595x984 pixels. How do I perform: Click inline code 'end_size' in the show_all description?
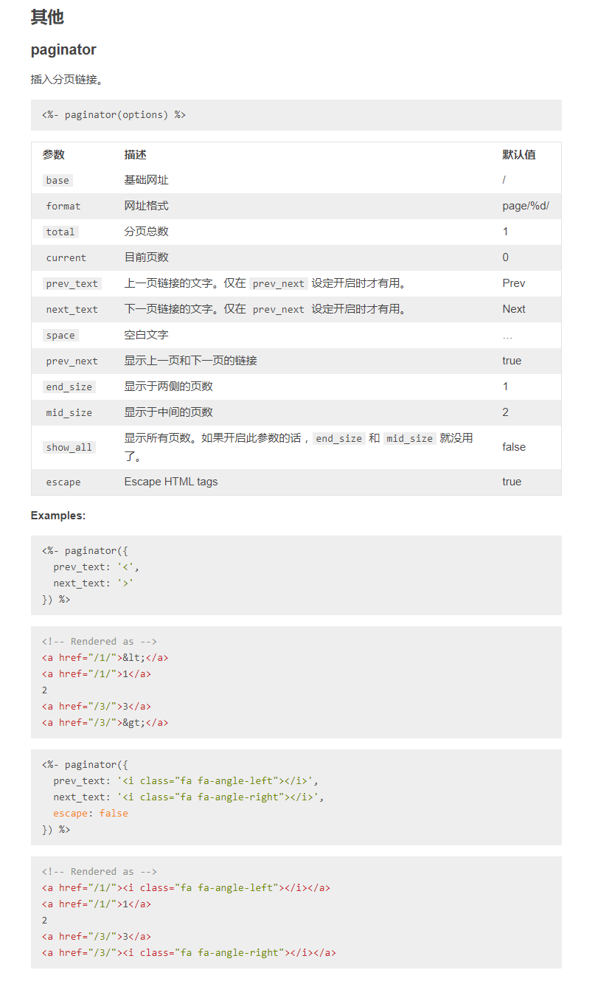tap(339, 438)
